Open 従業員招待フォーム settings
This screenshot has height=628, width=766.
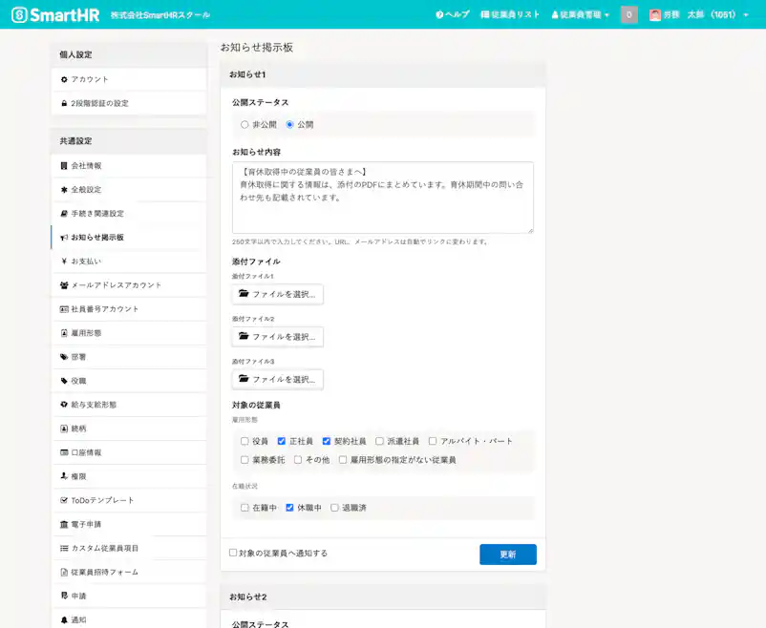(x=107, y=572)
